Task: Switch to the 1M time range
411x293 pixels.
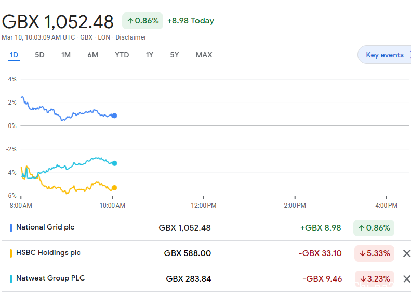Action: pos(66,55)
